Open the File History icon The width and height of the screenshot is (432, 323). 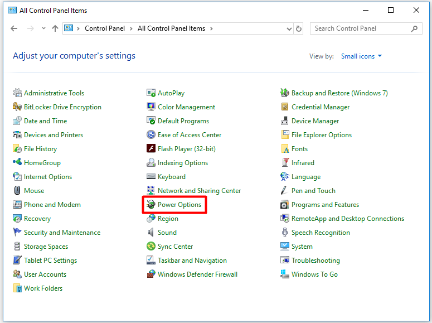tap(17, 149)
